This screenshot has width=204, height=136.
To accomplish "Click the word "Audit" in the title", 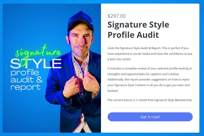I will [x=148, y=35].
